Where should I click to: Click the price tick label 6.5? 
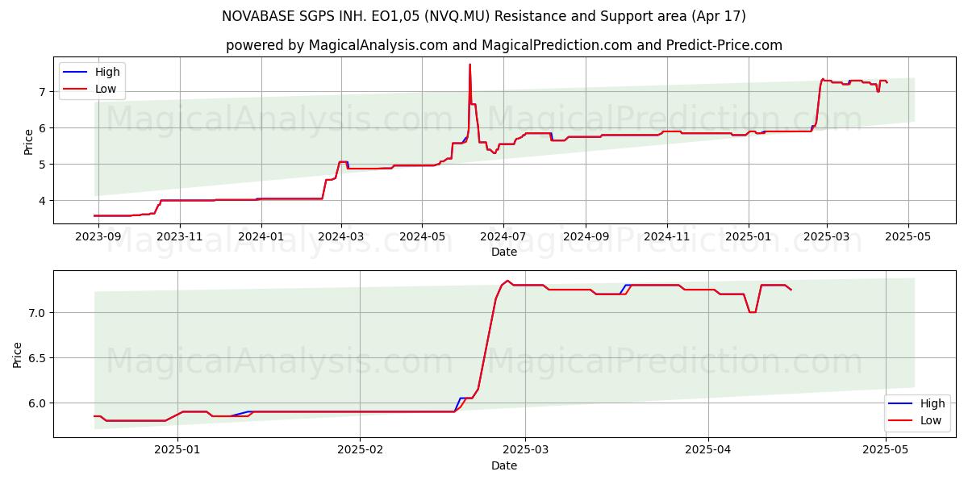(x=38, y=358)
